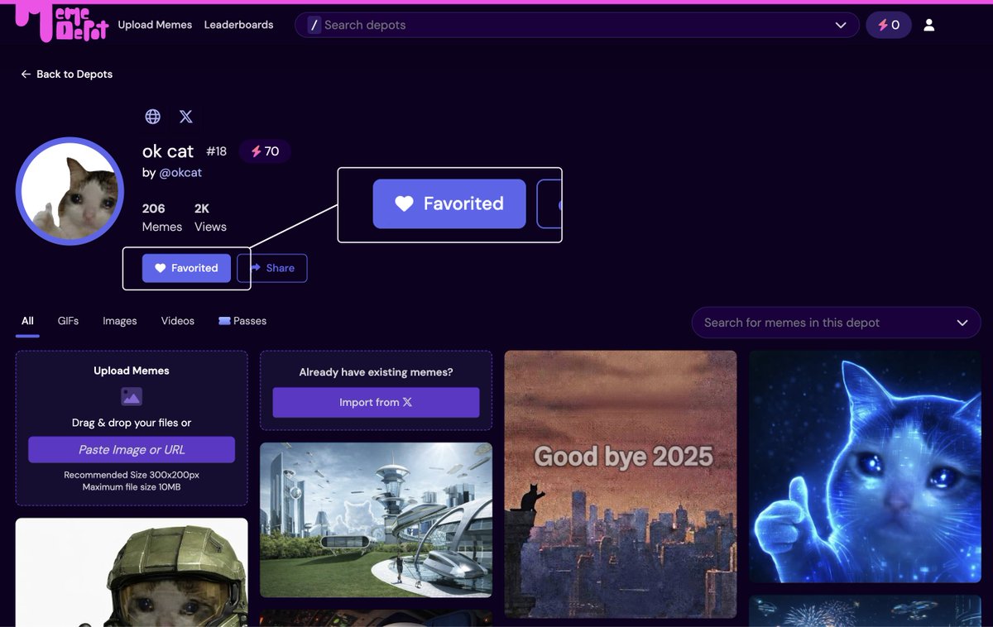Click Paste Image or URL button
Image resolution: width=993 pixels, height=627 pixels.
coord(132,450)
